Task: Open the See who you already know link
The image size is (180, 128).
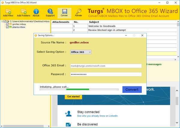Action: pos(97,116)
